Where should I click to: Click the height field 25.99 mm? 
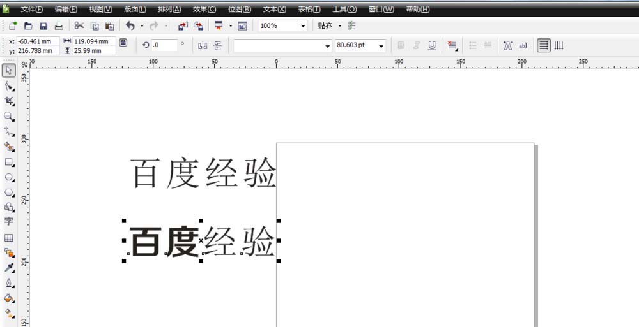tap(94, 51)
